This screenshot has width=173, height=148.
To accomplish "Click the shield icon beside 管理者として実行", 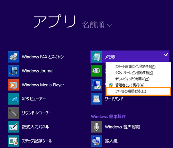I will point(111,85).
